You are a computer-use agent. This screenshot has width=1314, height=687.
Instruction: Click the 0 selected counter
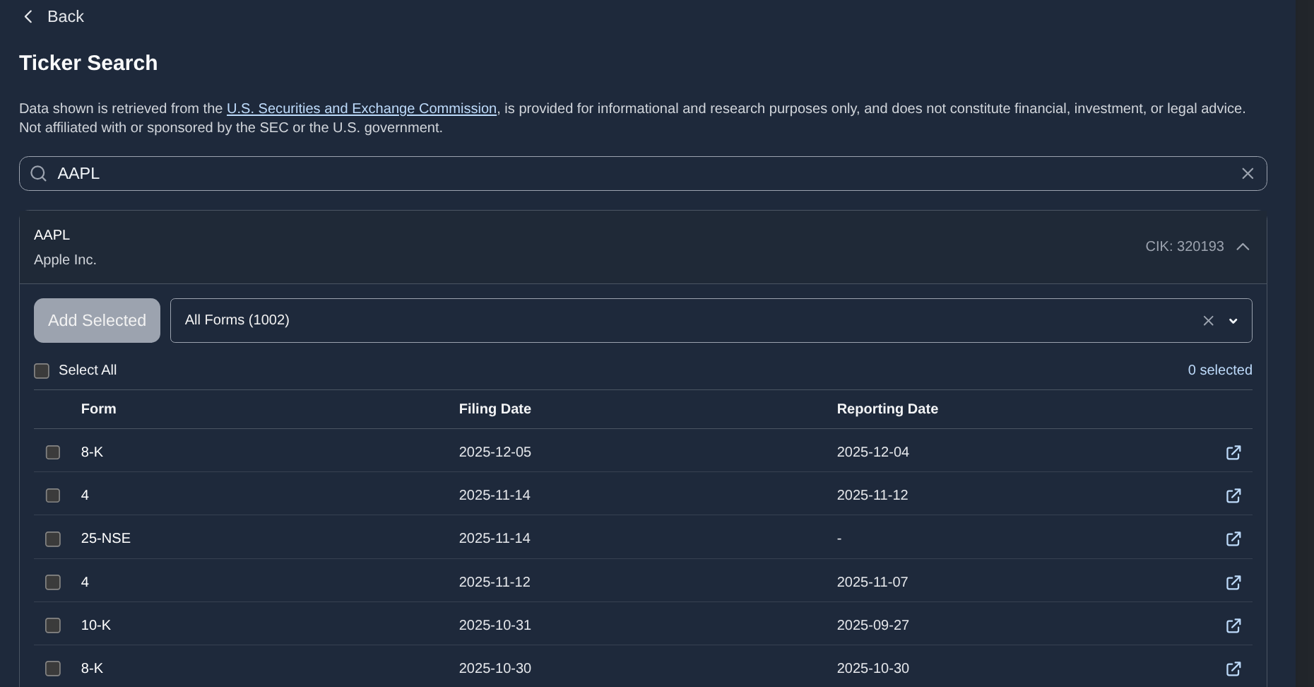click(1220, 370)
